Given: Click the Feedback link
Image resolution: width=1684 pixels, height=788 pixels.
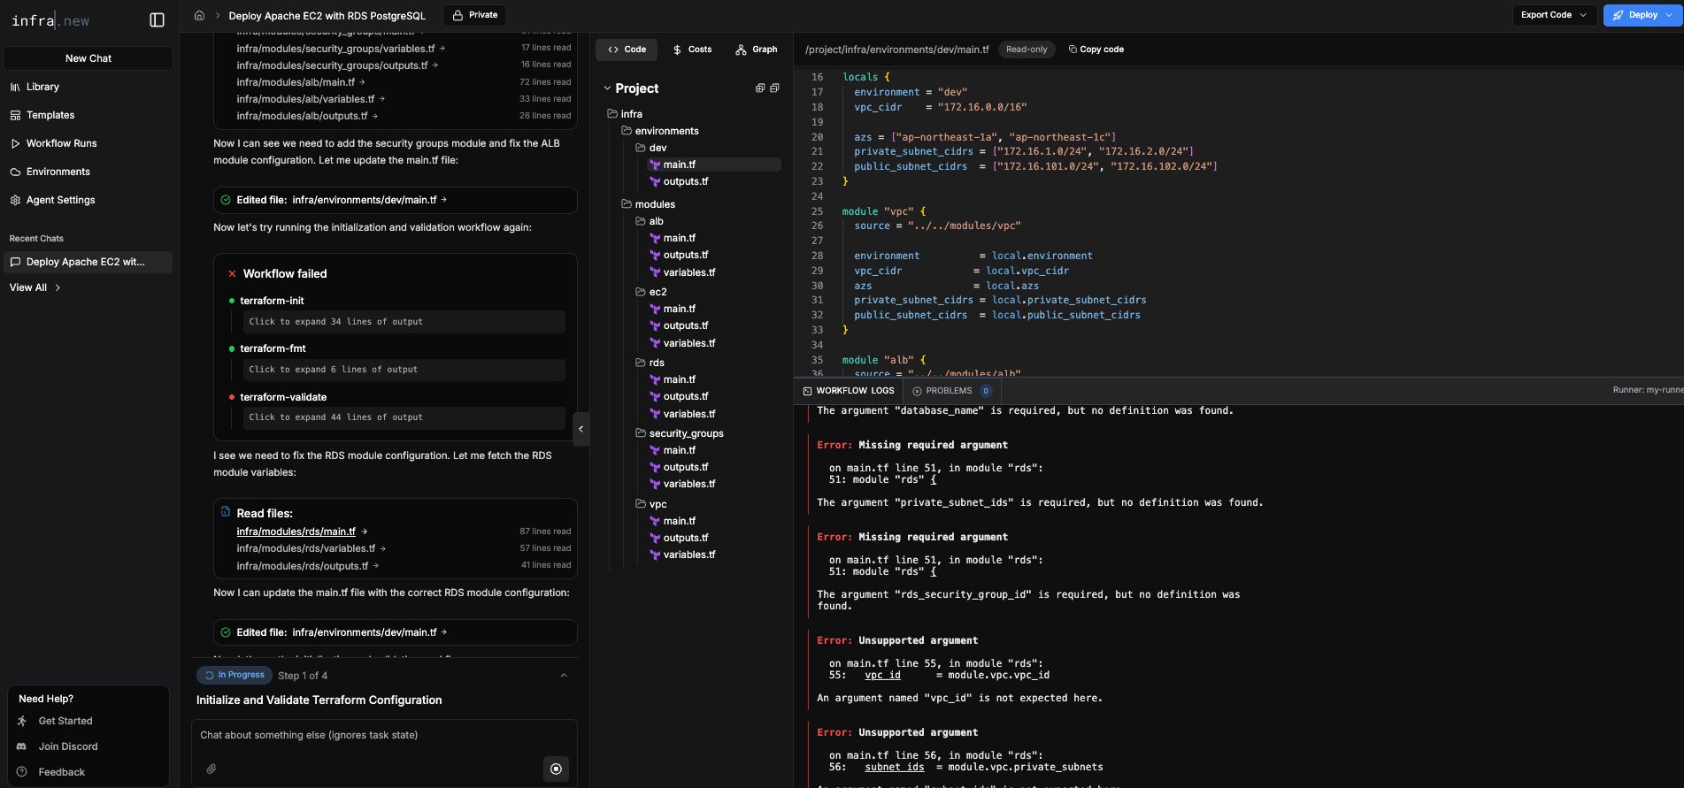Looking at the screenshot, I should pyautogui.click(x=61, y=772).
